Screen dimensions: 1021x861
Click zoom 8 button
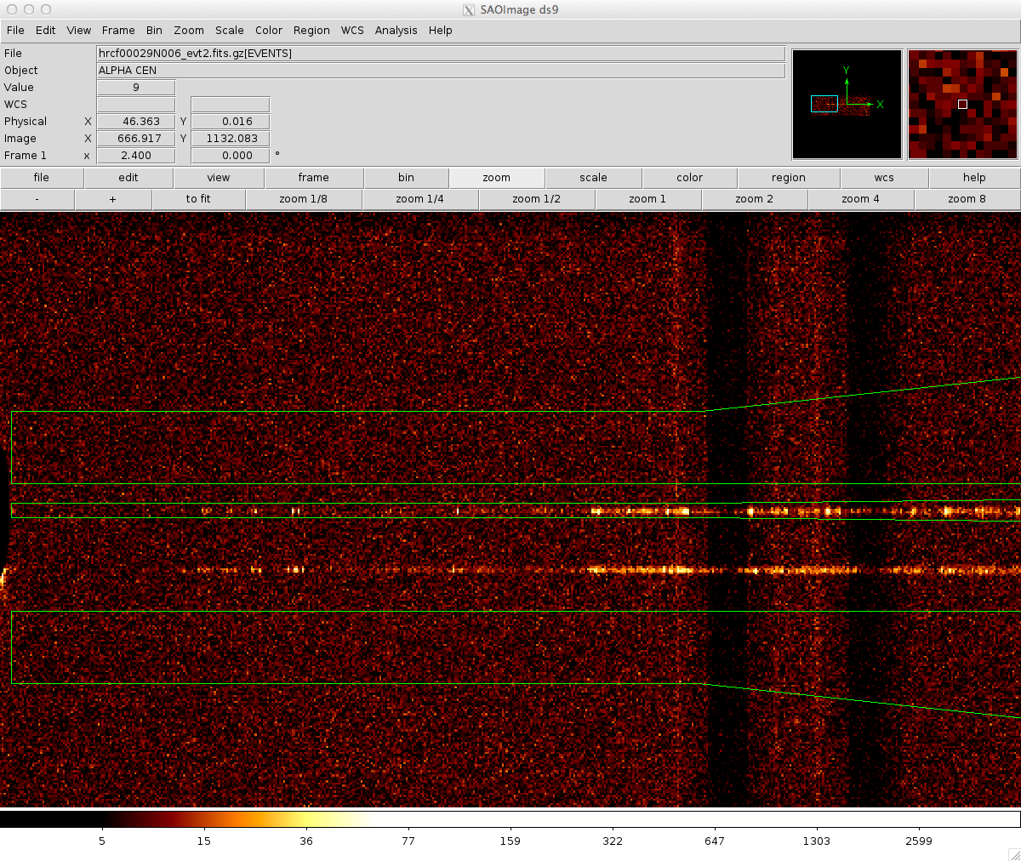click(x=967, y=199)
